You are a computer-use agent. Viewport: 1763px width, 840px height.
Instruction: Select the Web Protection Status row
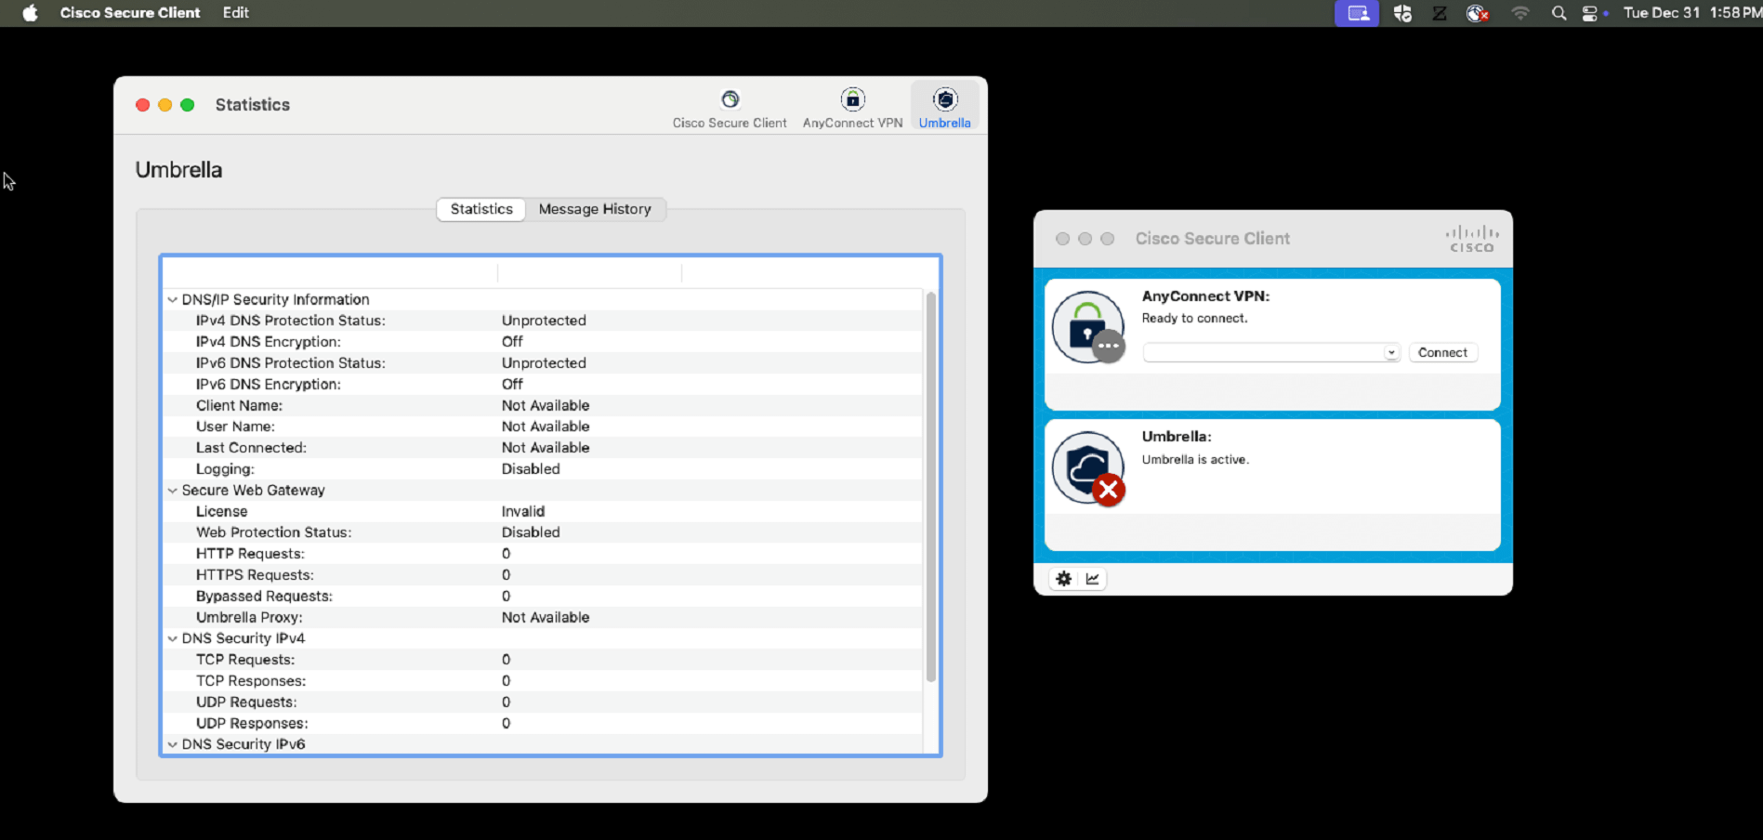(543, 532)
